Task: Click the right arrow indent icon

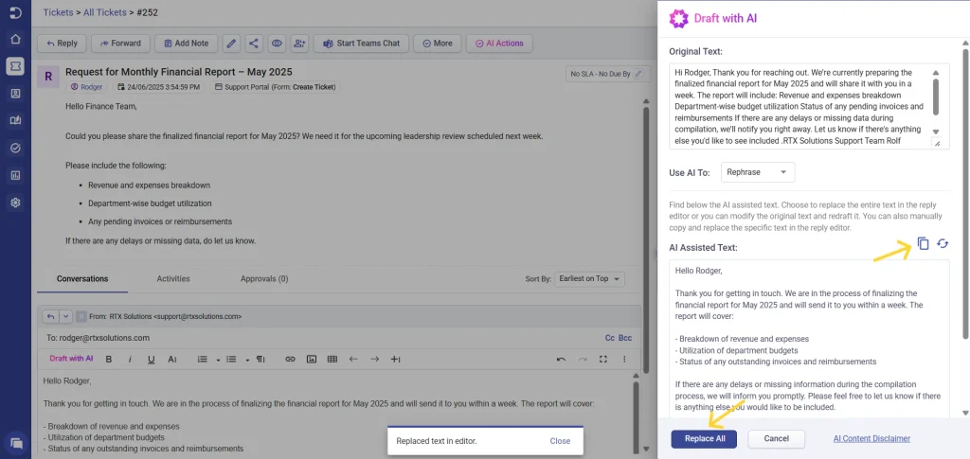Action: (x=374, y=359)
